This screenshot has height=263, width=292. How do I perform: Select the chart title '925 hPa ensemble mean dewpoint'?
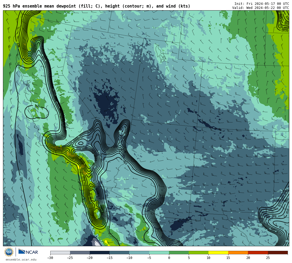[39, 6]
